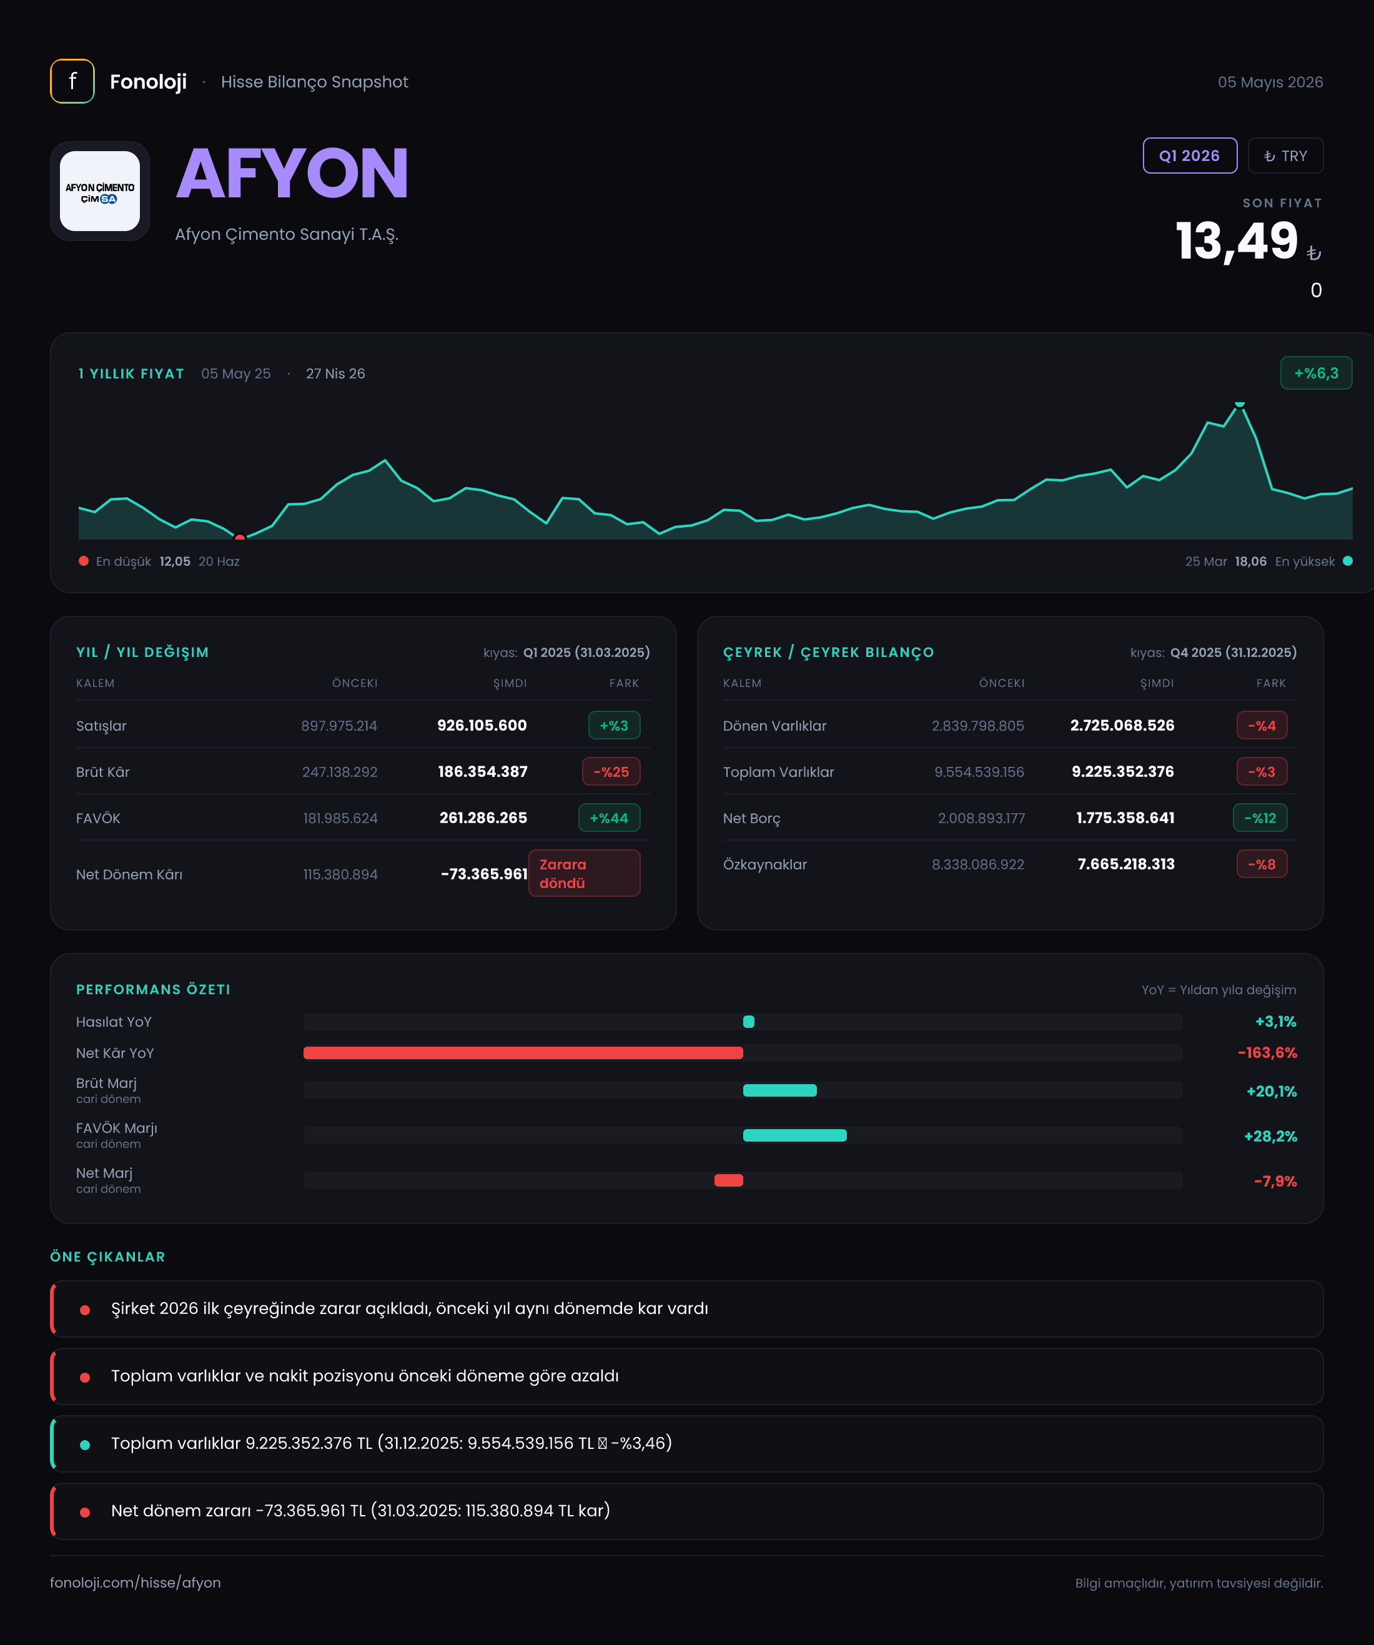The height and width of the screenshot is (1645, 1374).
Task: Click the TRY currency badge
Action: click(1285, 156)
